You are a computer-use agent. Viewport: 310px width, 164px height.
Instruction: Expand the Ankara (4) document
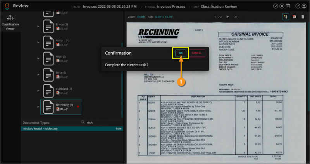pyautogui.click(x=38, y=43)
